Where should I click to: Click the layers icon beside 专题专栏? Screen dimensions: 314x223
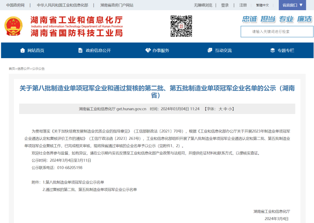(272, 50)
